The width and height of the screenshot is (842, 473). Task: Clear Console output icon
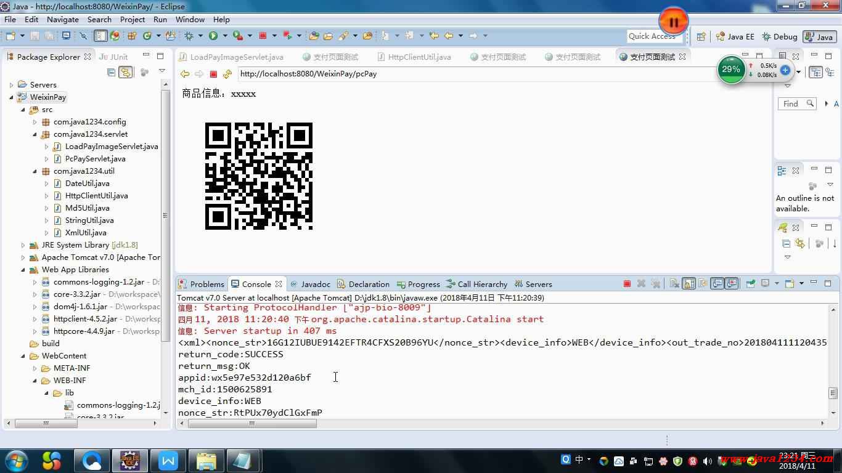(674, 284)
